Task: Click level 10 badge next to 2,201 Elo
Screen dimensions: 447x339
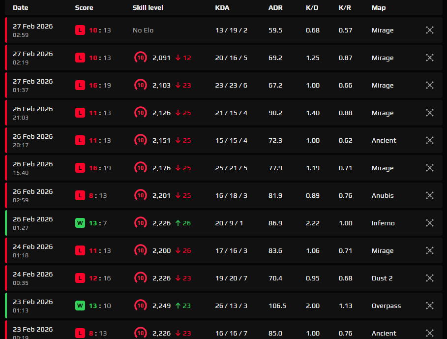Action: 141,196
